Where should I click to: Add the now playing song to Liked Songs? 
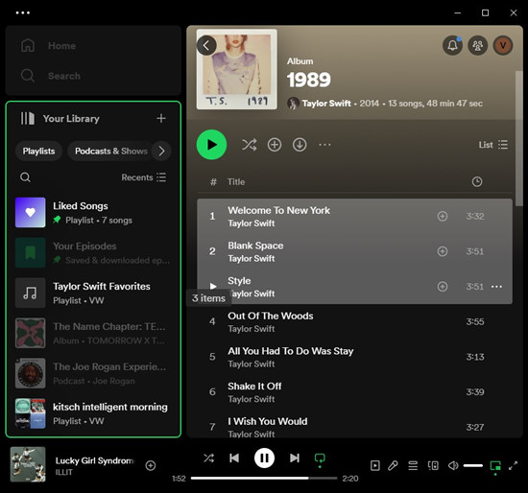[x=150, y=465]
